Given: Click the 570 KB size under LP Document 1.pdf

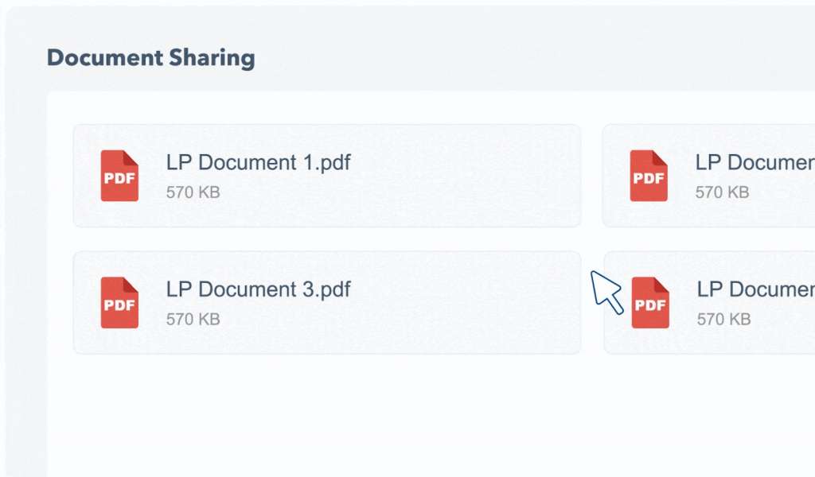Looking at the screenshot, I should pyautogui.click(x=193, y=192).
